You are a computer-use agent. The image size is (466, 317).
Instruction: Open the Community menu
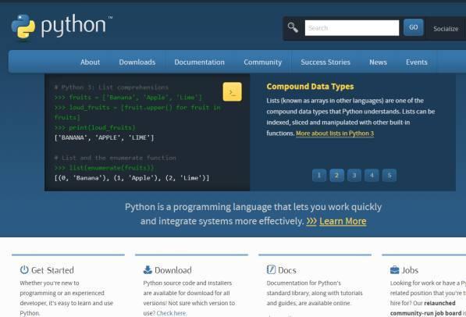coord(263,62)
